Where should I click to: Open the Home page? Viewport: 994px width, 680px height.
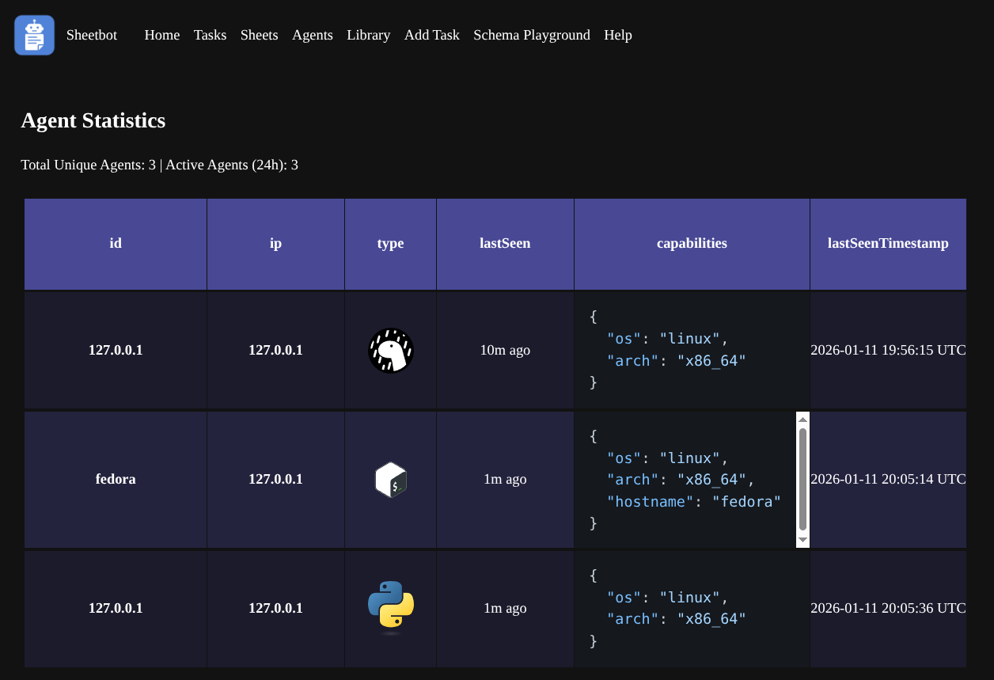161,35
